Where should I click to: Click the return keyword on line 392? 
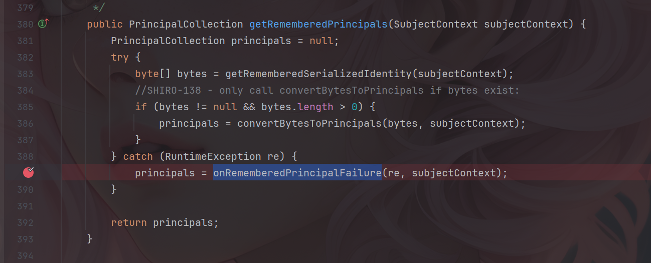click(129, 222)
